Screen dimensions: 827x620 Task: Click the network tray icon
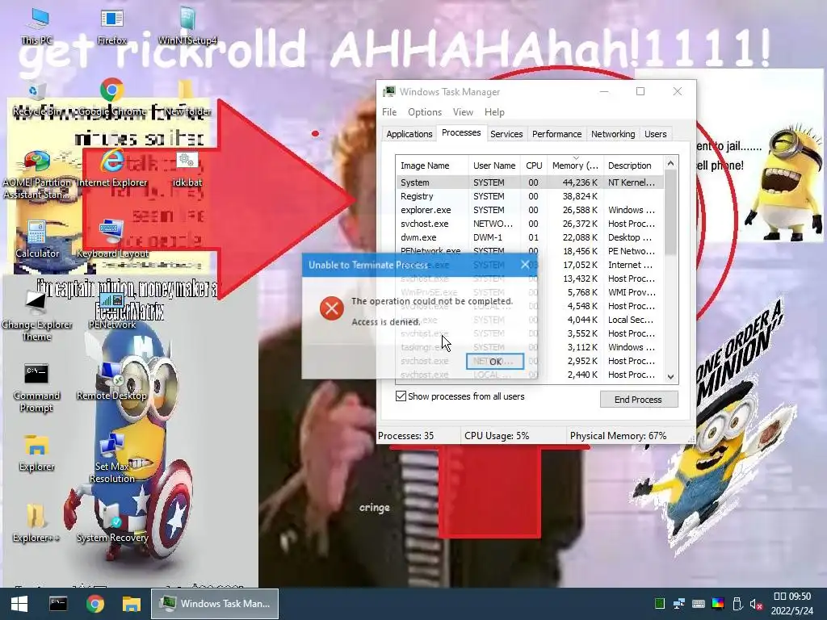(678, 604)
